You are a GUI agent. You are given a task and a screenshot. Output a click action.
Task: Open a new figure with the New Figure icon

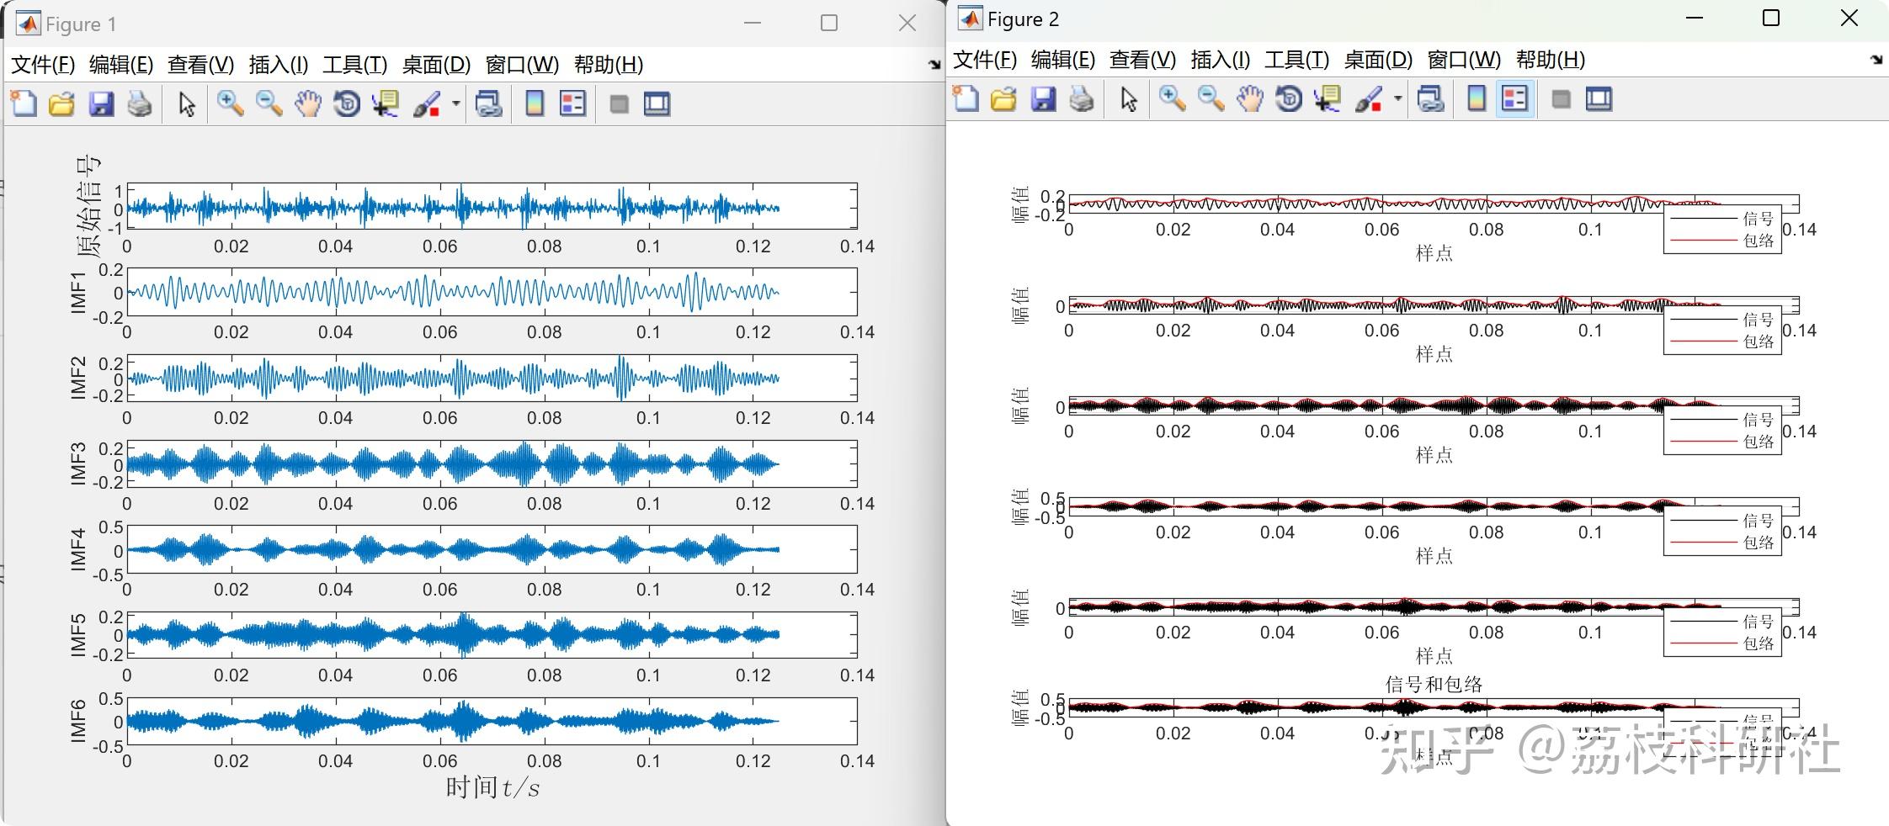click(23, 103)
